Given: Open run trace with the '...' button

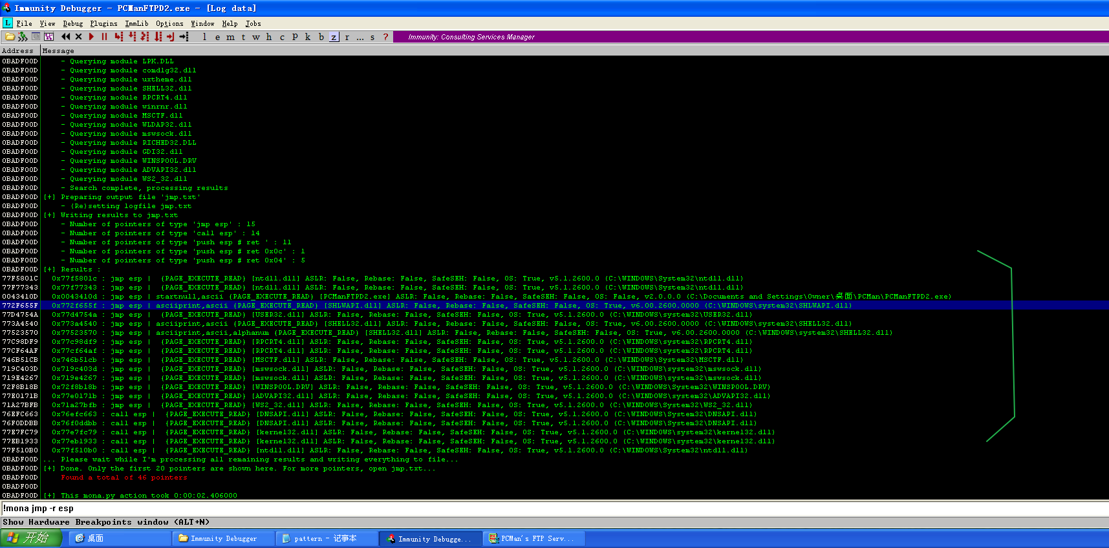Looking at the screenshot, I should 360,37.
